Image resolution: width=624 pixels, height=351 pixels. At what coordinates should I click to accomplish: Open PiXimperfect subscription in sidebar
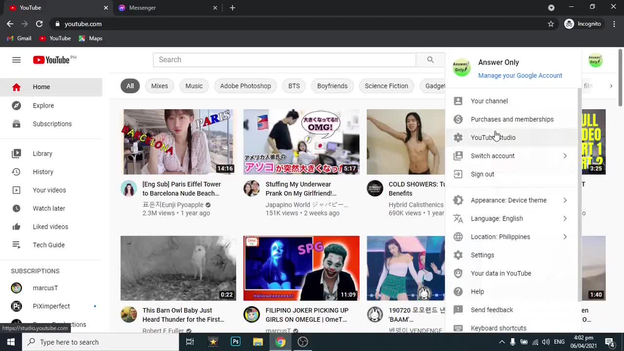[x=51, y=306]
